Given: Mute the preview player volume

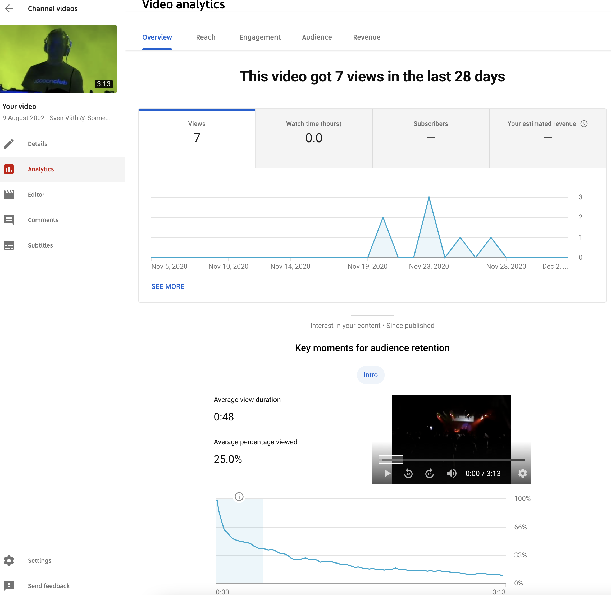Looking at the screenshot, I should click(x=451, y=473).
